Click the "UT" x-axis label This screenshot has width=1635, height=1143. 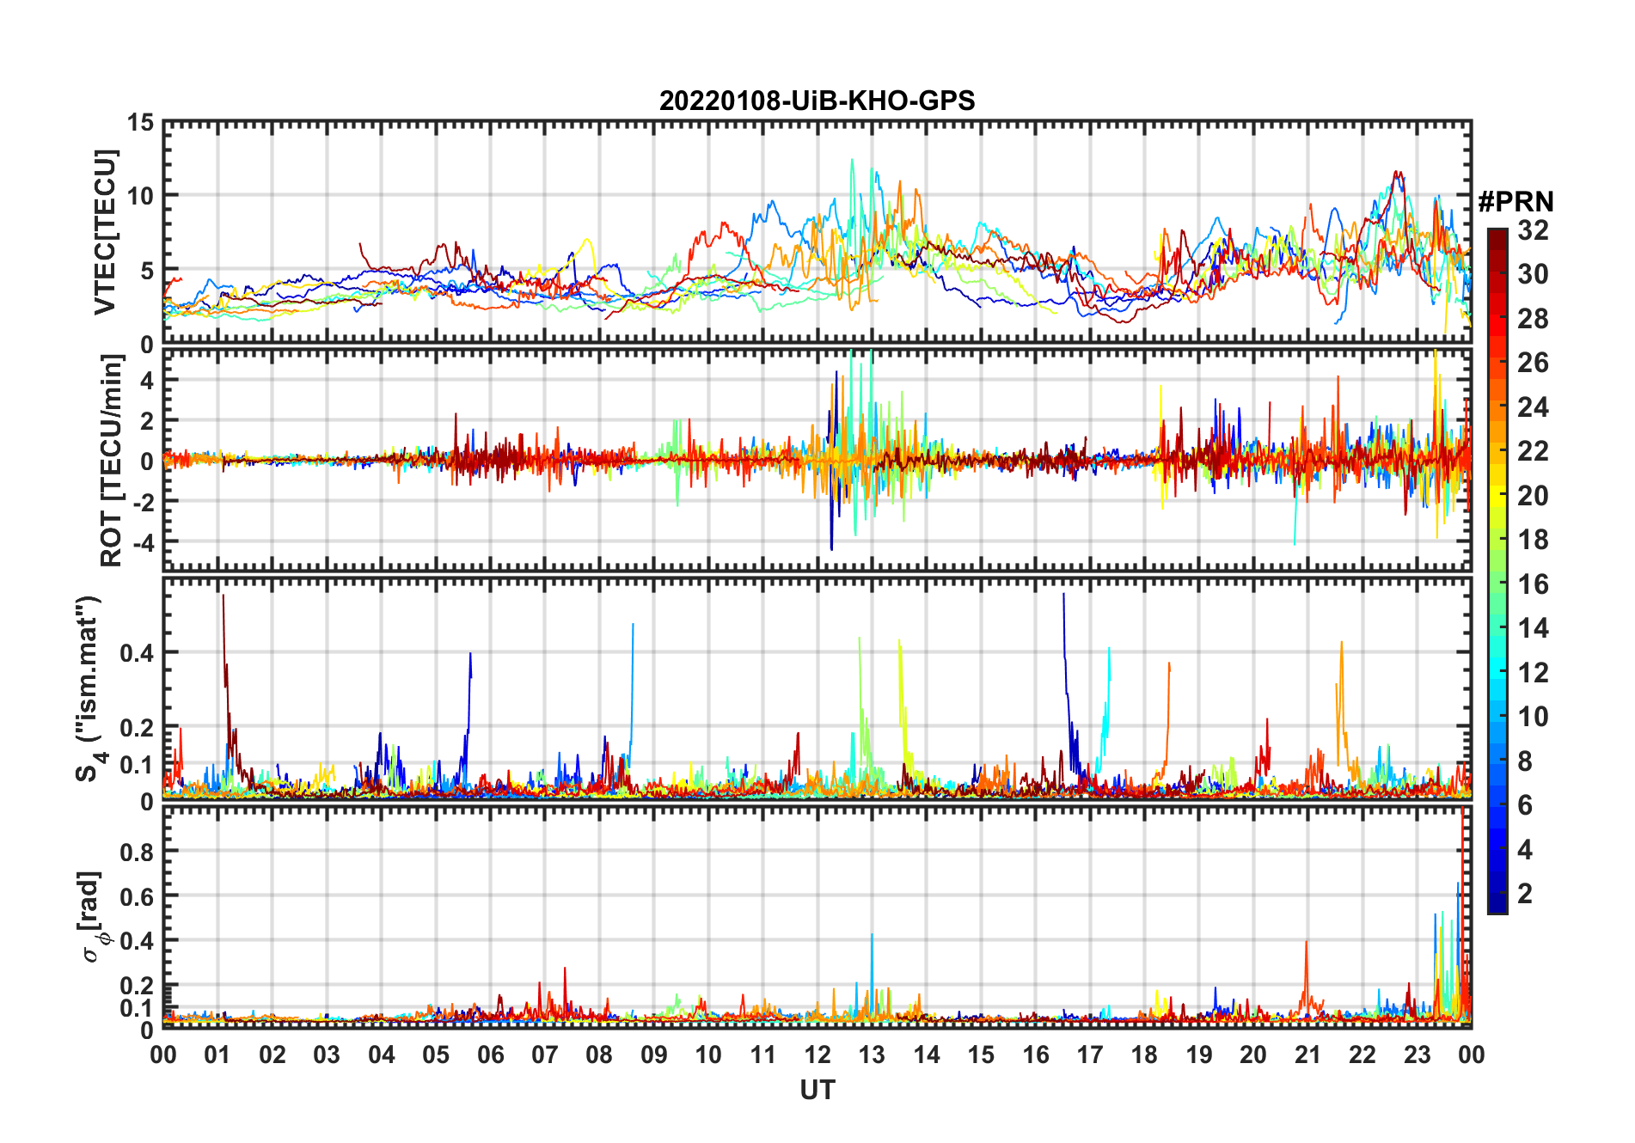pyautogui.click(x=817, y=1090)
